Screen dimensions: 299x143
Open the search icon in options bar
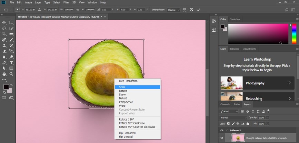coord(287,10)
